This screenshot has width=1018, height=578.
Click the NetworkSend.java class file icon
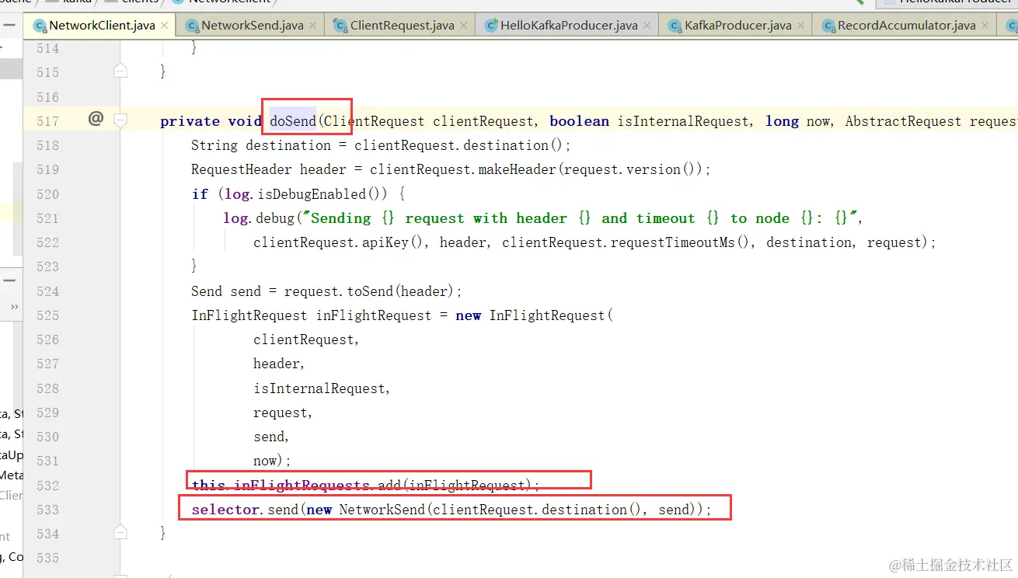(x=192, y=26)
